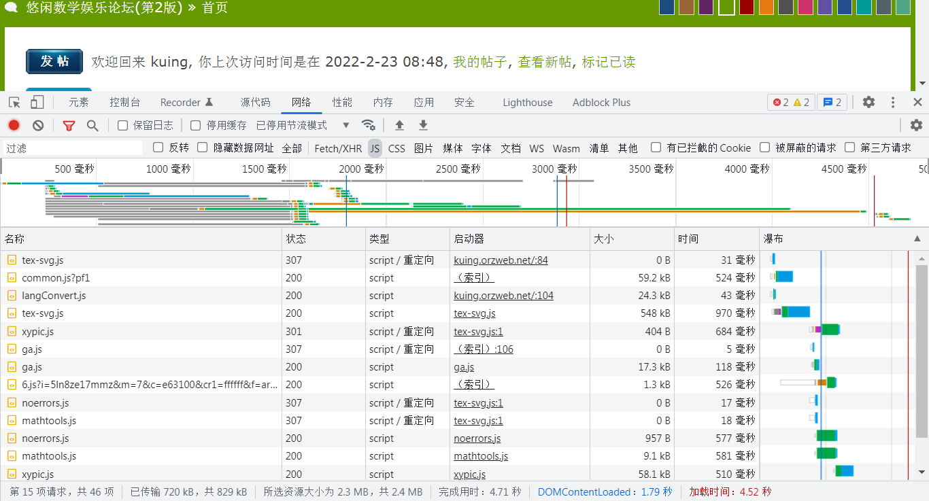Viewport: 929px width, 501px height.
Task: Open the throttling mode dropdown
Action: 303,125
